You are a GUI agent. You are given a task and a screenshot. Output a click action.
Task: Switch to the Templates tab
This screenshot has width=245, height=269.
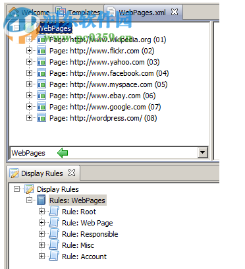coord(78,13)
